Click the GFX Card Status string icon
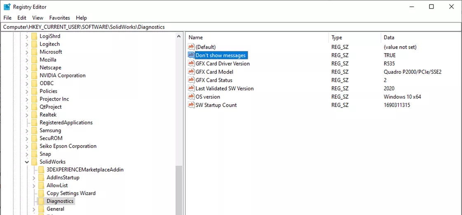462x215 pixels. coord(191,80)
